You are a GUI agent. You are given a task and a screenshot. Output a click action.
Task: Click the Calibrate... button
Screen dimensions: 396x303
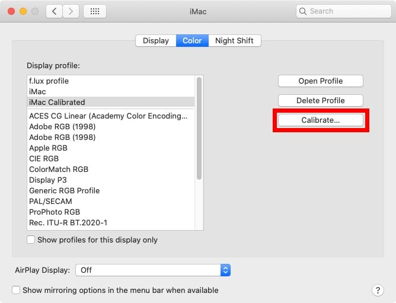(321, 120)
